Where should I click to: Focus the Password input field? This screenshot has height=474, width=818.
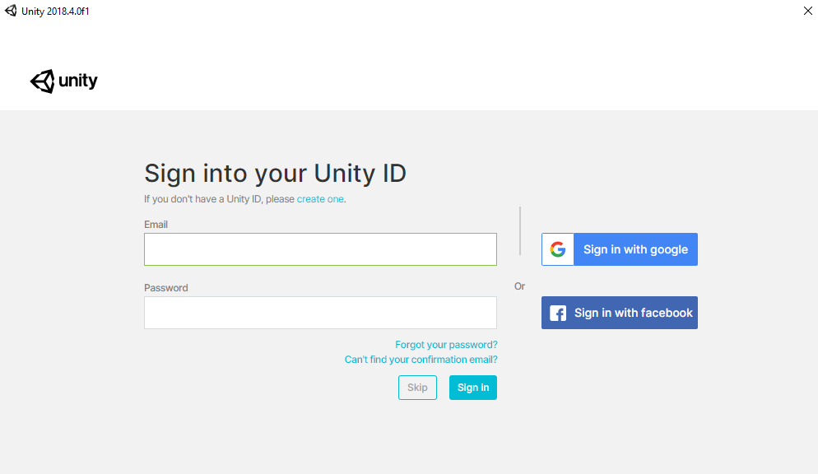pyautogui.click(x=320, y=313)
